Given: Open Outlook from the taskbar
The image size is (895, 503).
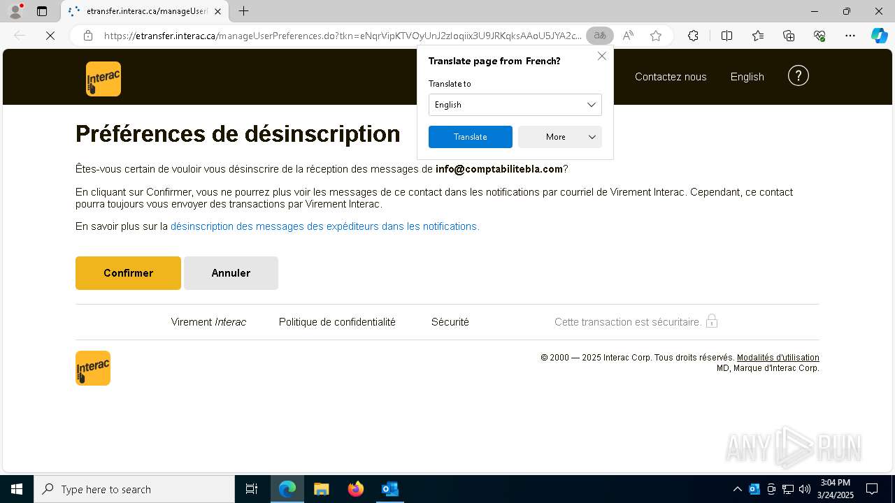Looking at the screenshot, I should coord(390,489).
